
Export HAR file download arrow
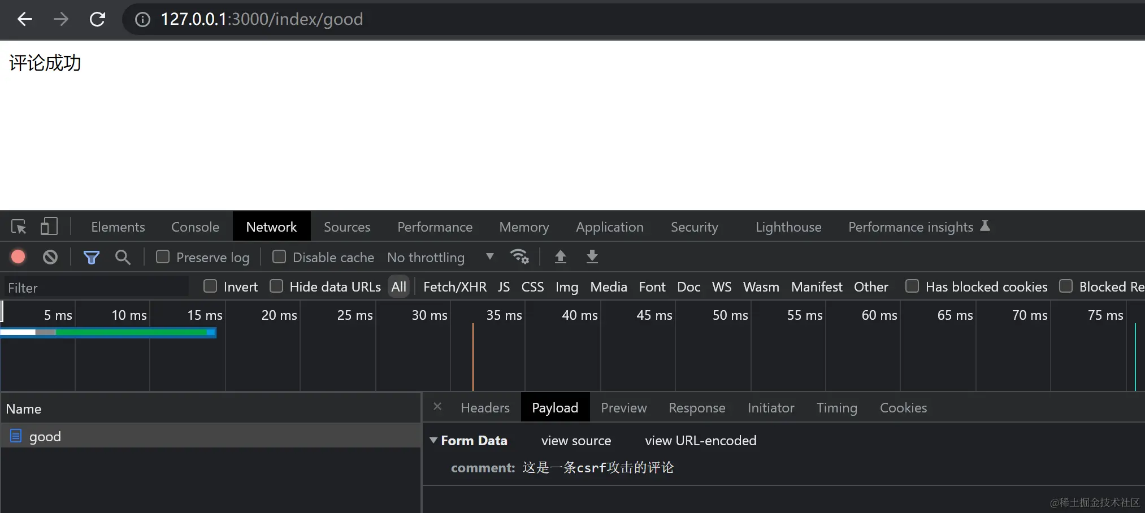click(592, 256)
